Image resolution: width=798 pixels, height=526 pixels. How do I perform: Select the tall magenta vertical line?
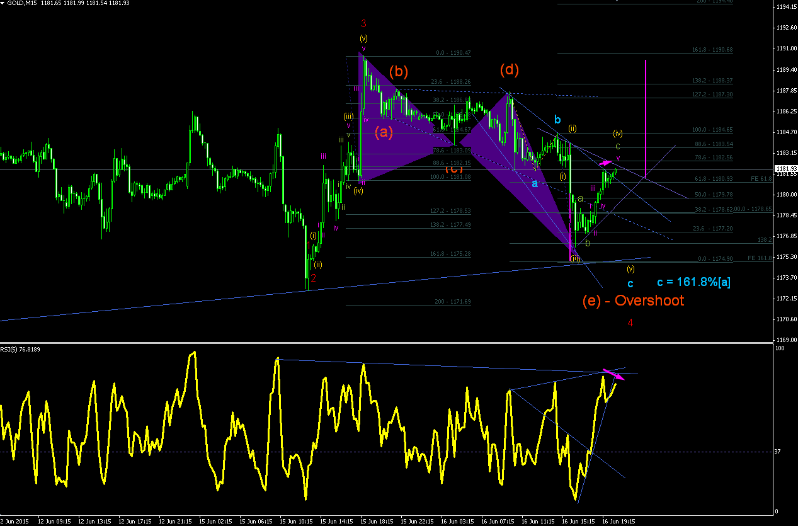646,118
